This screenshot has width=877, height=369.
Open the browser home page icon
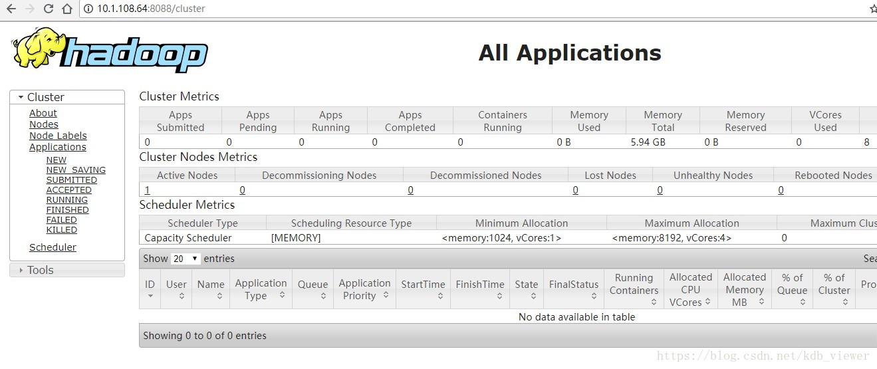pyautogui.click(x=66, y=9)
